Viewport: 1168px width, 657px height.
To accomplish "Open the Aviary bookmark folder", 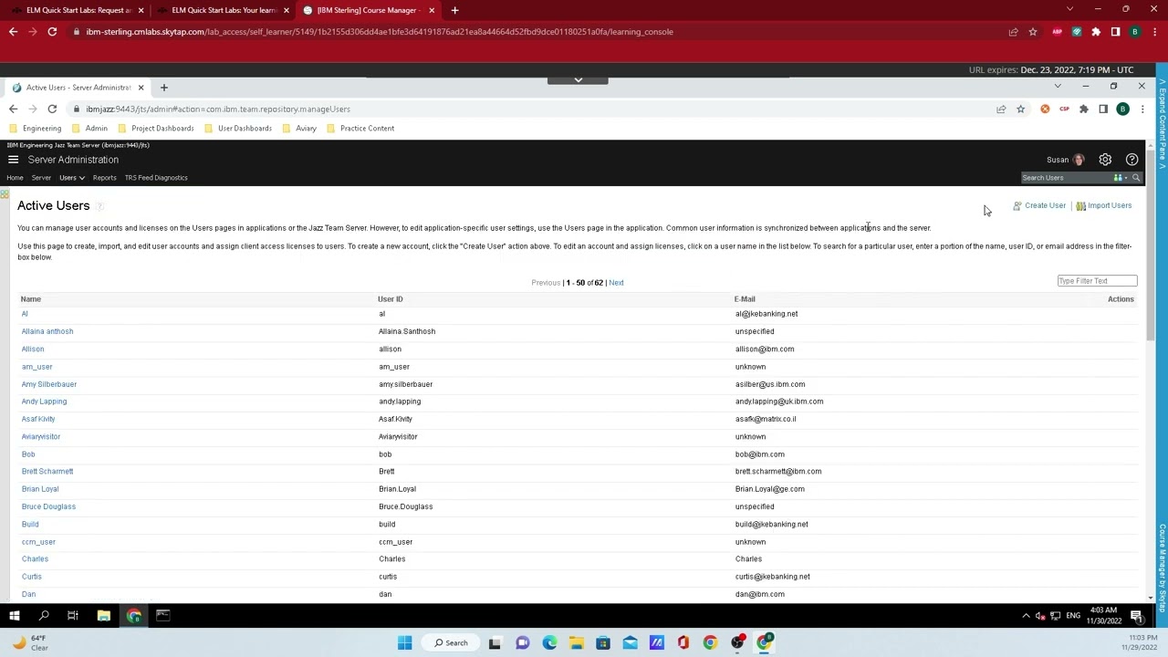I will point(299,129).
